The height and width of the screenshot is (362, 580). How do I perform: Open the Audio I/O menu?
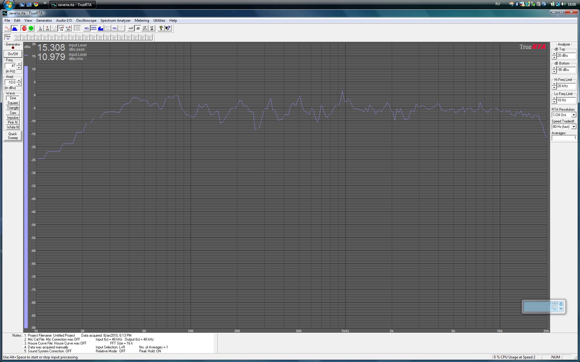[x=64, y=21]
